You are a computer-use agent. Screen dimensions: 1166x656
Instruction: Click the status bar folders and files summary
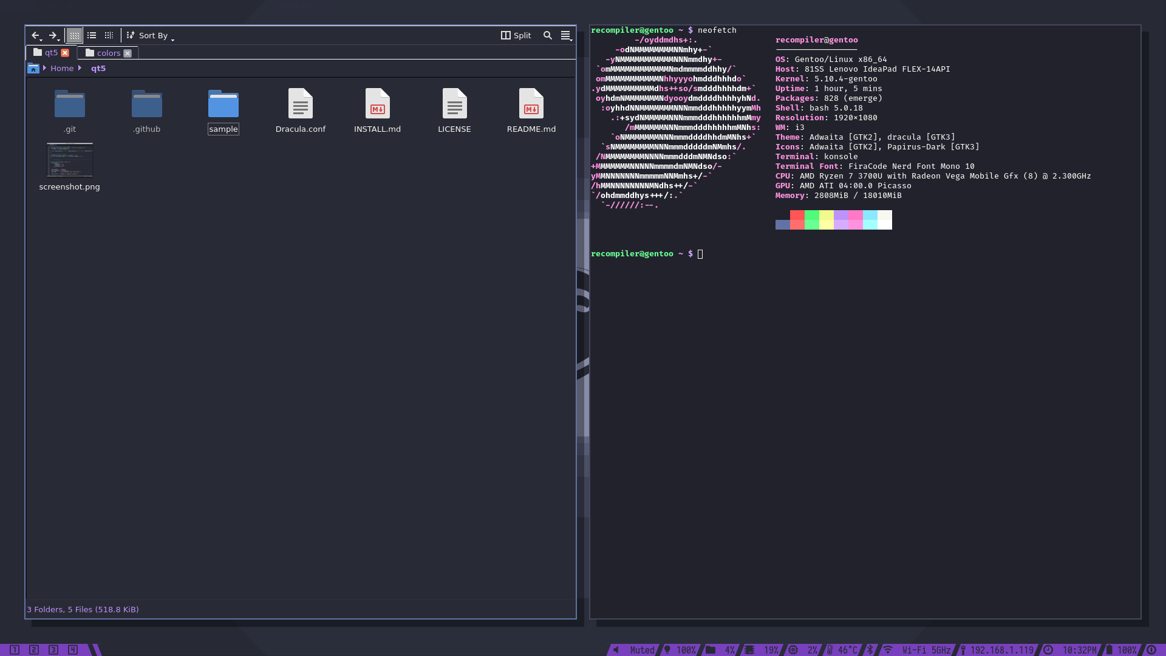(83, 609)
